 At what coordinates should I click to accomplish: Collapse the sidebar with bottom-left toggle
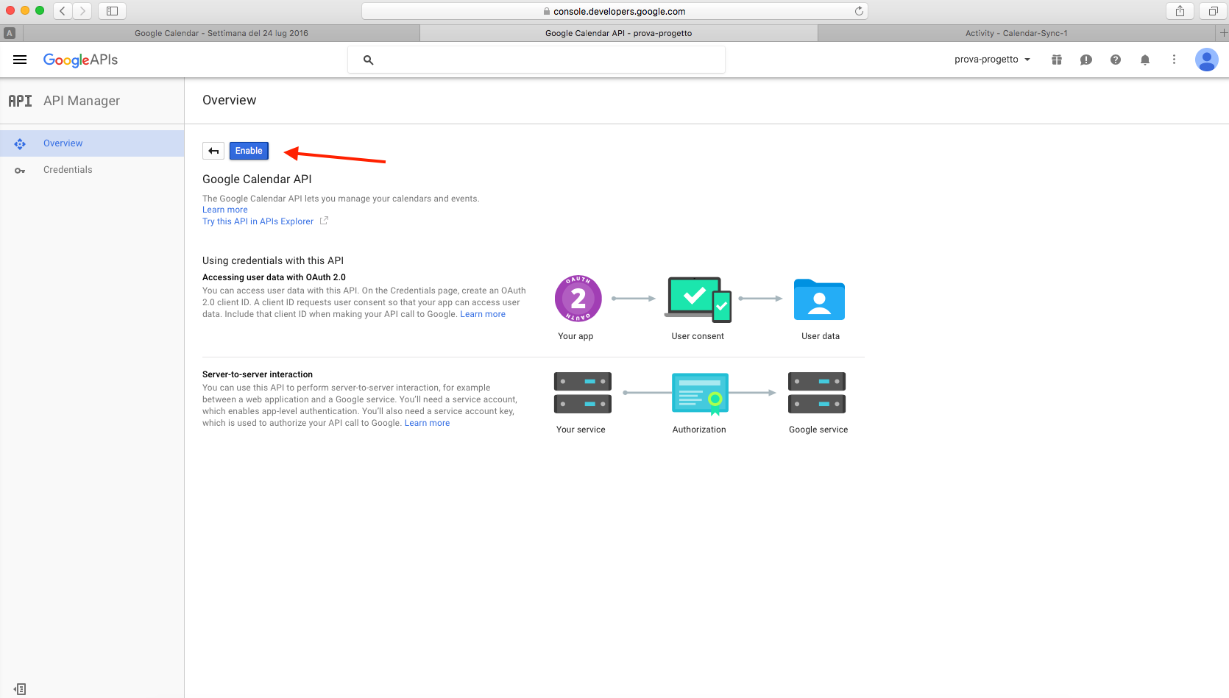[20, 689]
